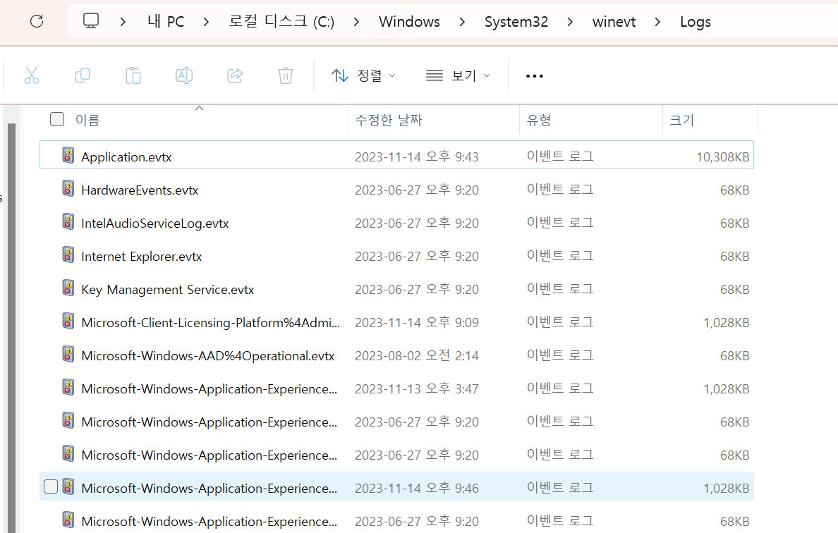Sort by 크기 column header
Viewport: 838px width, 533px height.
pyautogui.click(x=682, y=120)
